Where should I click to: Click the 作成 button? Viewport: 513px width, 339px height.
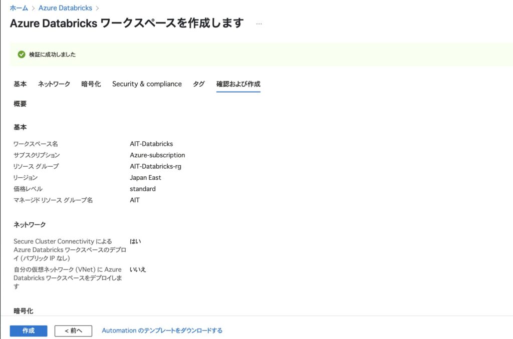29,331
